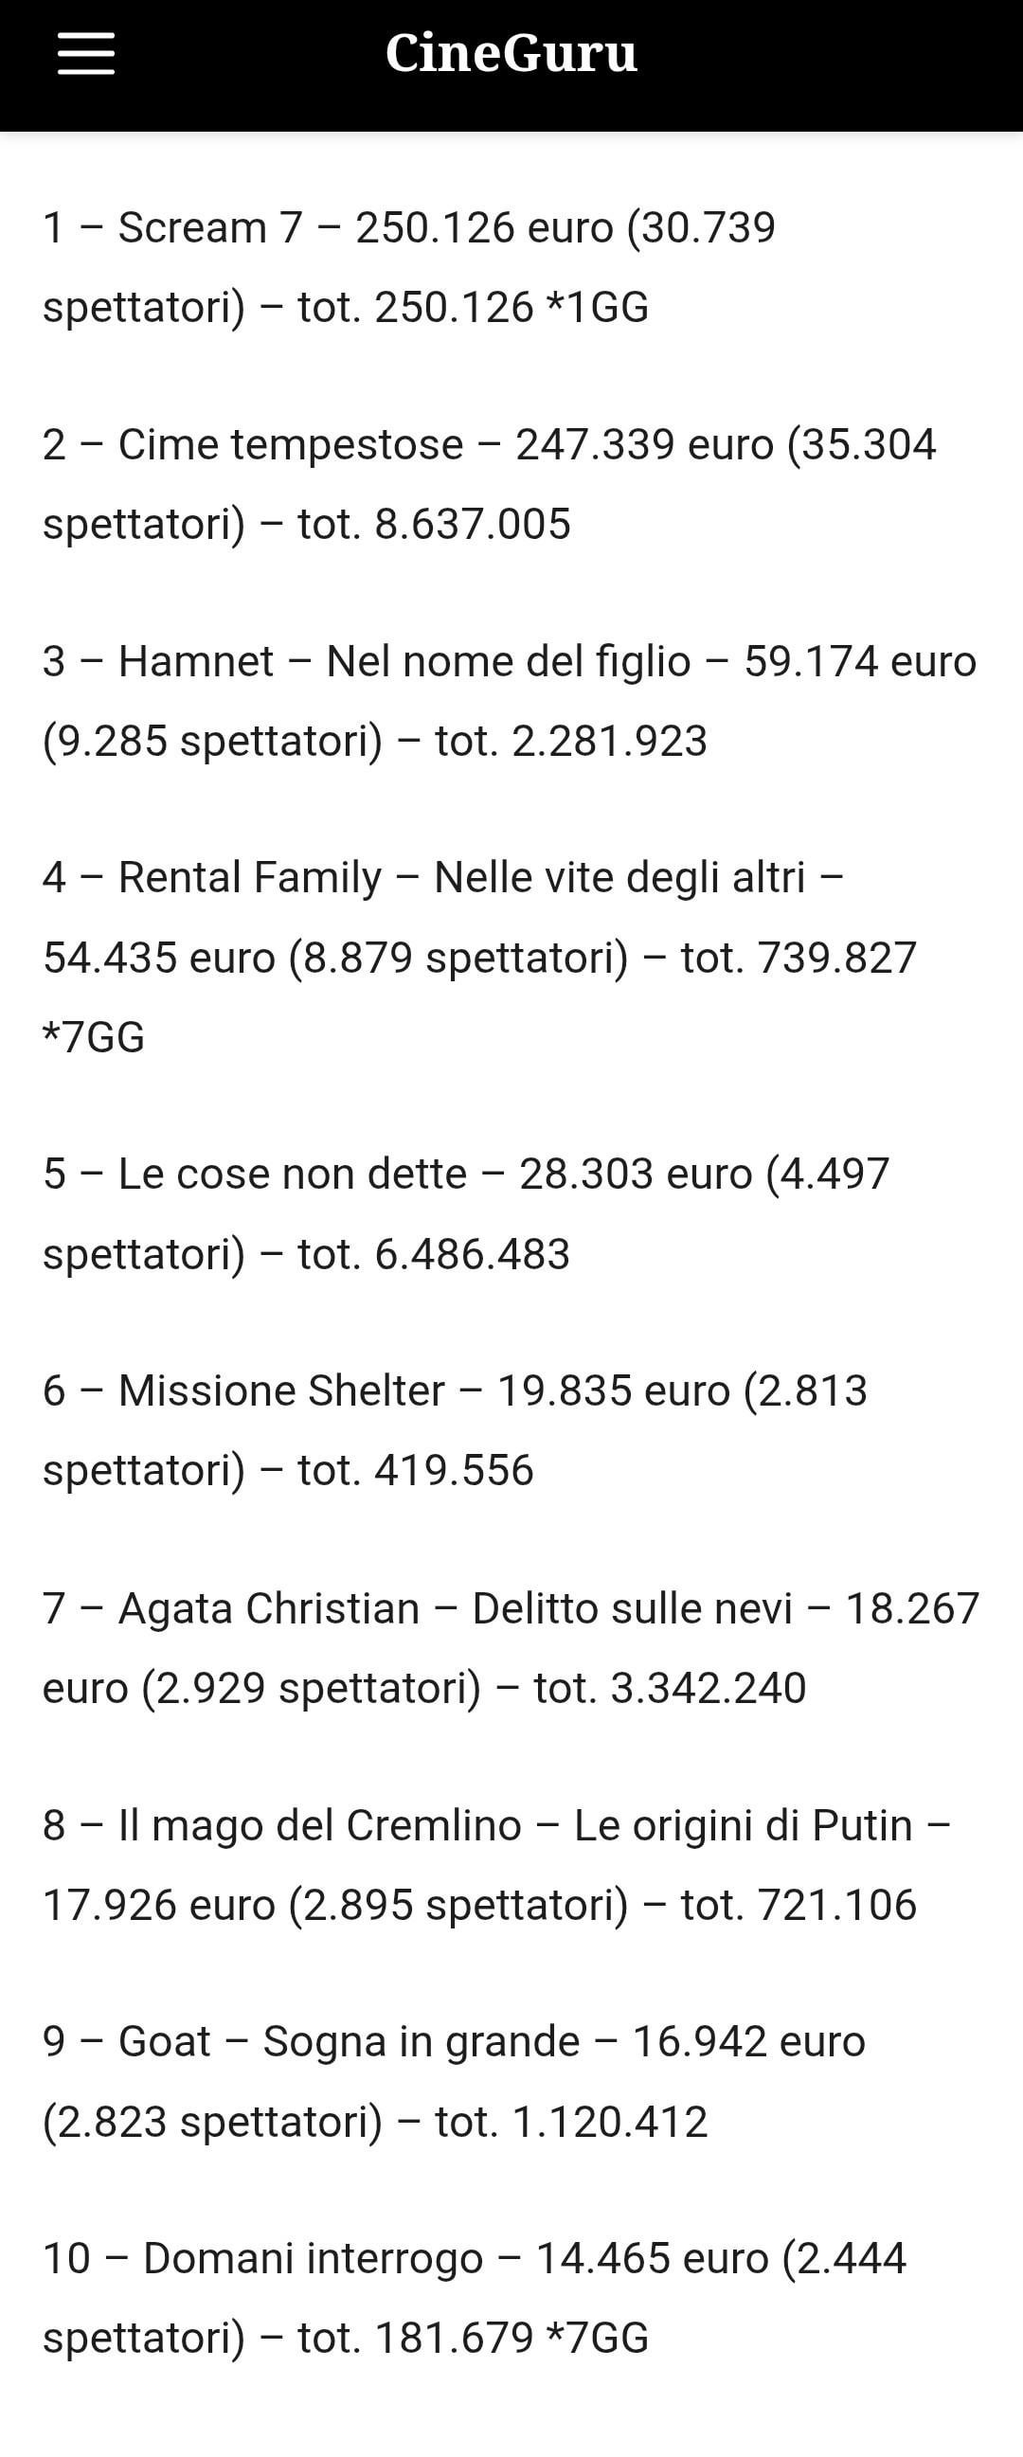The image size is (1023, 2457).
Task: Tap the CineGuru site title
Action: click(511, 53)
